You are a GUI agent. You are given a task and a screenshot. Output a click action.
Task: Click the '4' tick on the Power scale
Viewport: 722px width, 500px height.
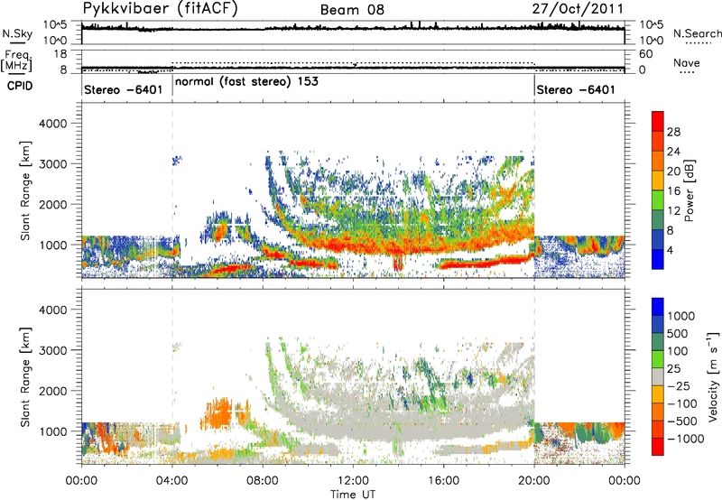[x=670, y=251]
